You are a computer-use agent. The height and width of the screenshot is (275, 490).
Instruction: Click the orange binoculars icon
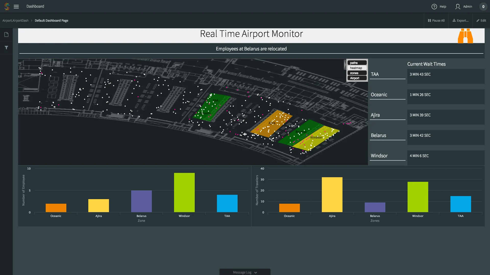tap(465, 36)
